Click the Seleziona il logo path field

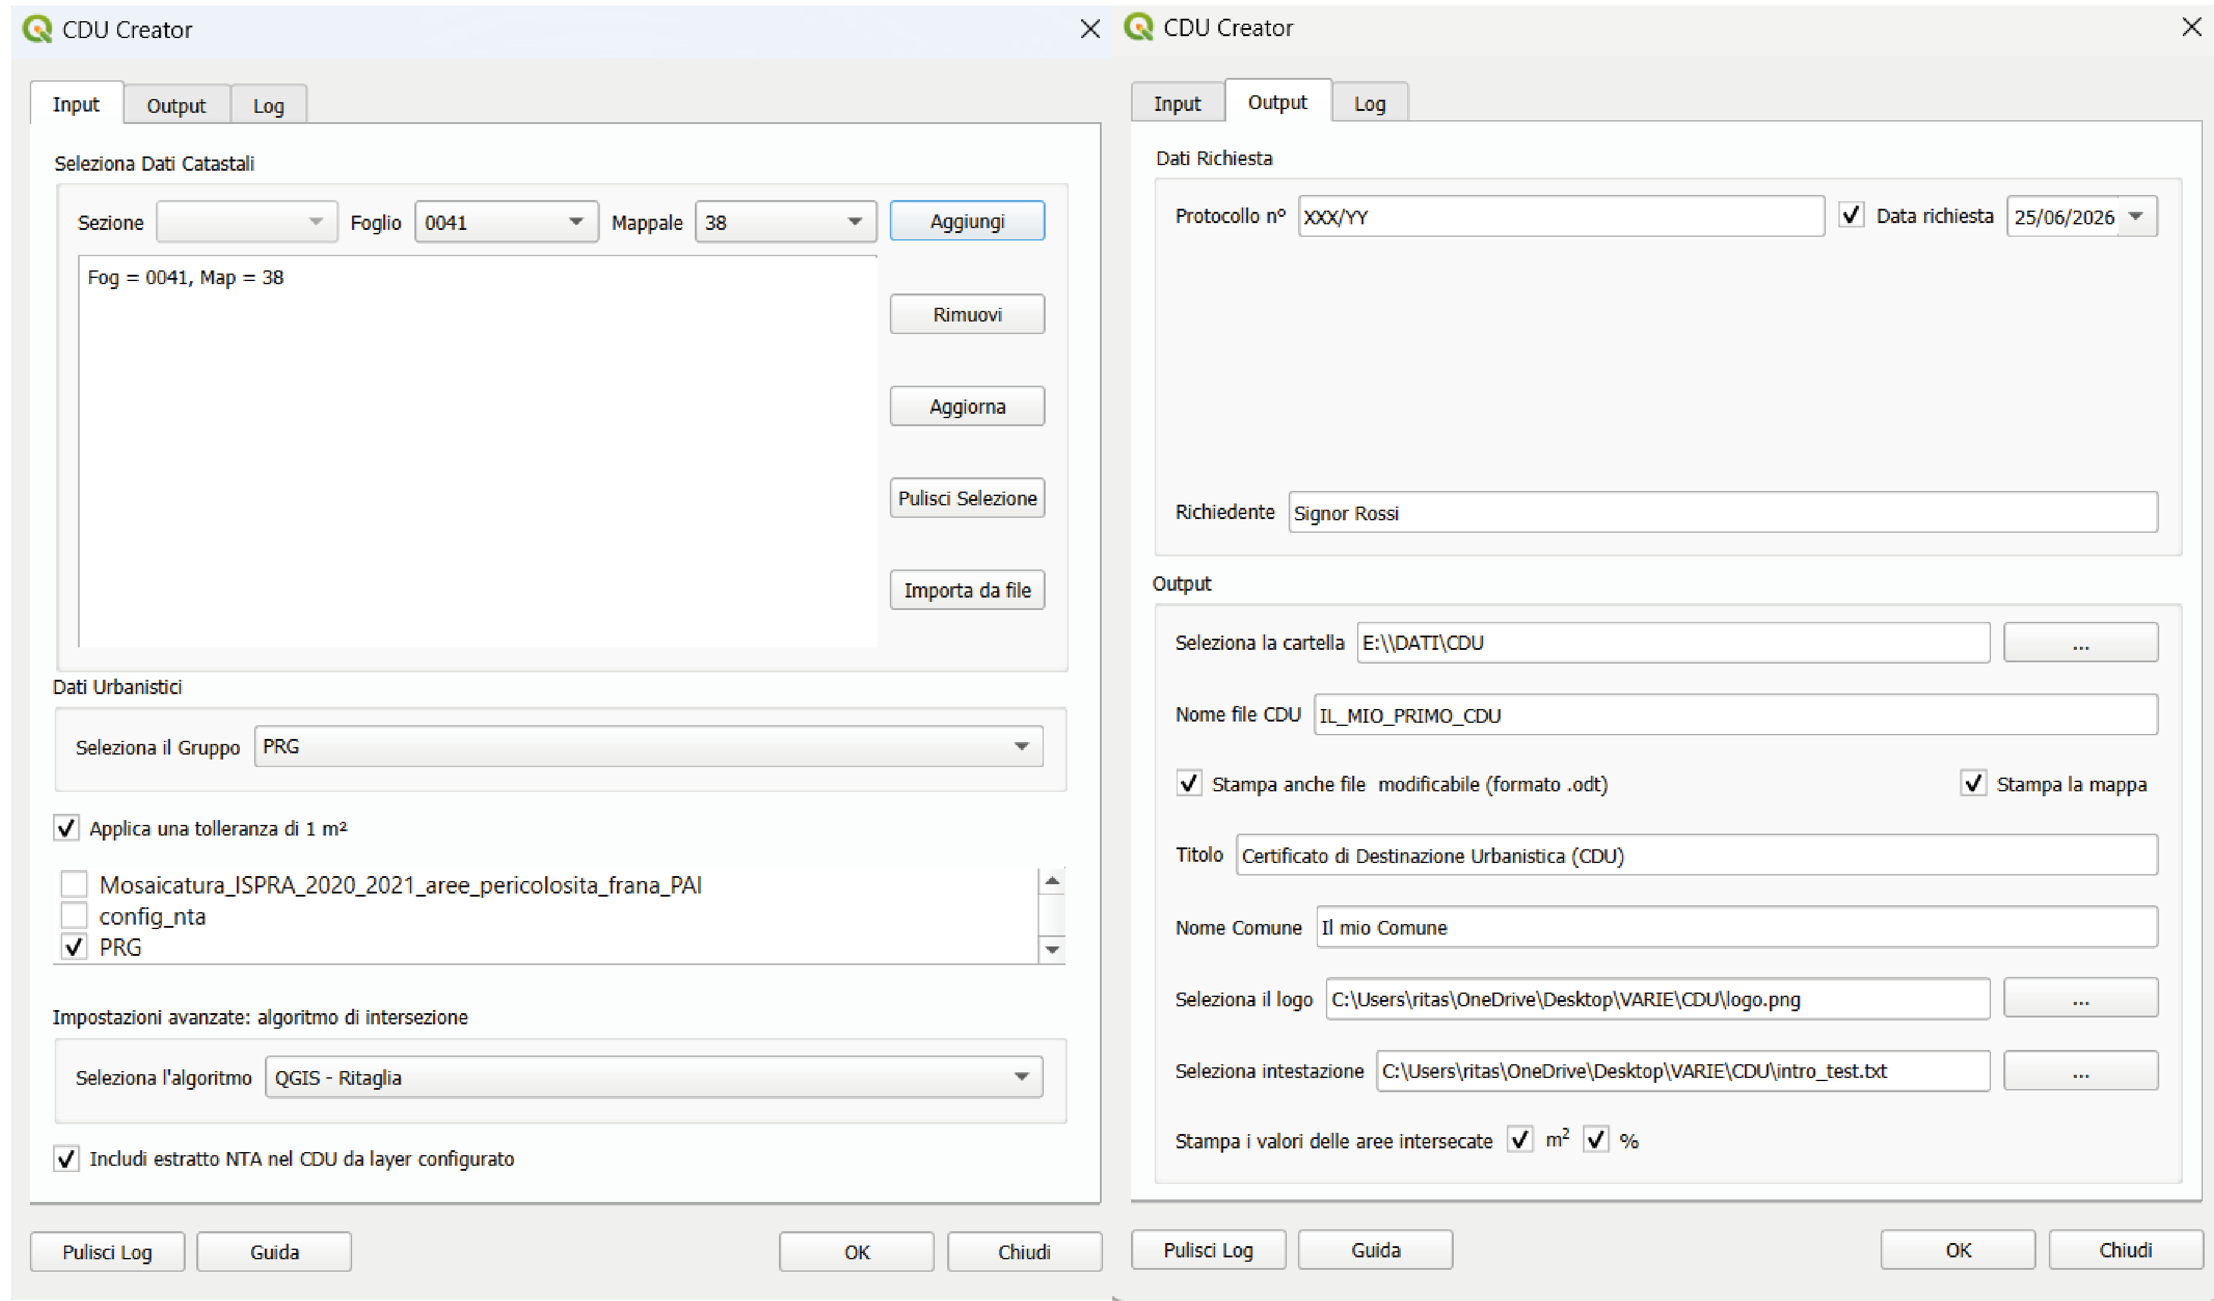point(1658,999)
